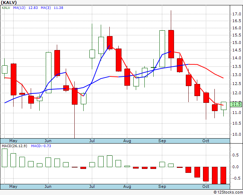Image resolution: width=243 pixels, height=195 pixels.
Task: Select the tall red September candle near 15
Action: [171, 44]
